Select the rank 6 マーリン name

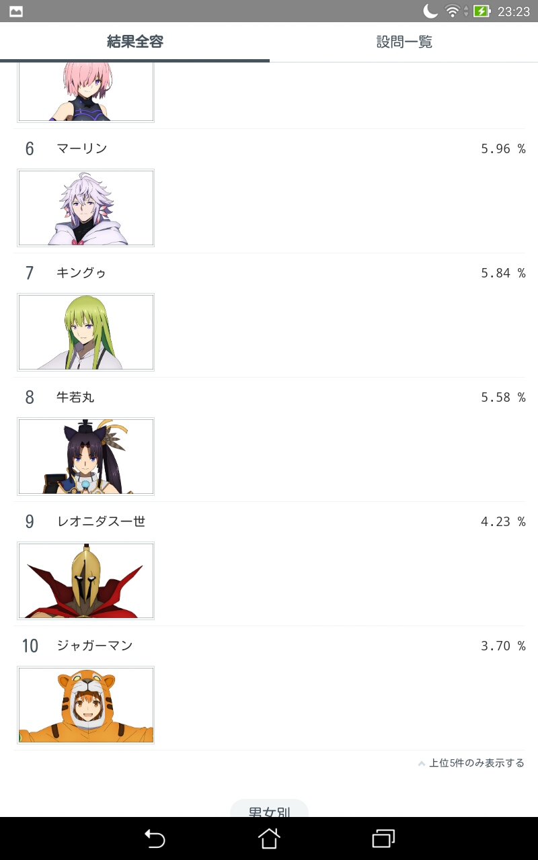(81, 148)
